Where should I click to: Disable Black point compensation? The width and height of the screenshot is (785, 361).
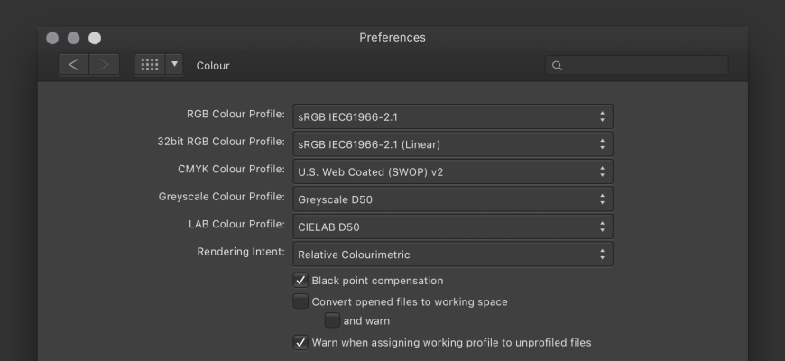tap(300, 281)
